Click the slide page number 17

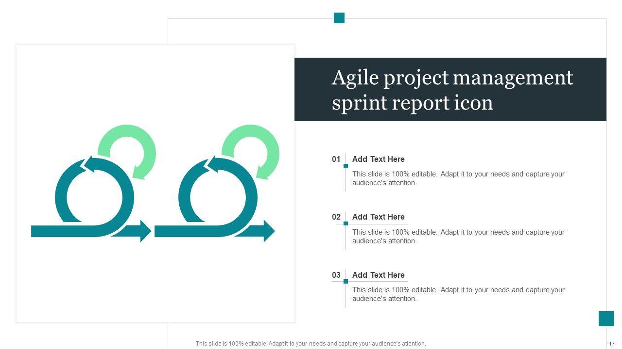(x=612, y=344)
